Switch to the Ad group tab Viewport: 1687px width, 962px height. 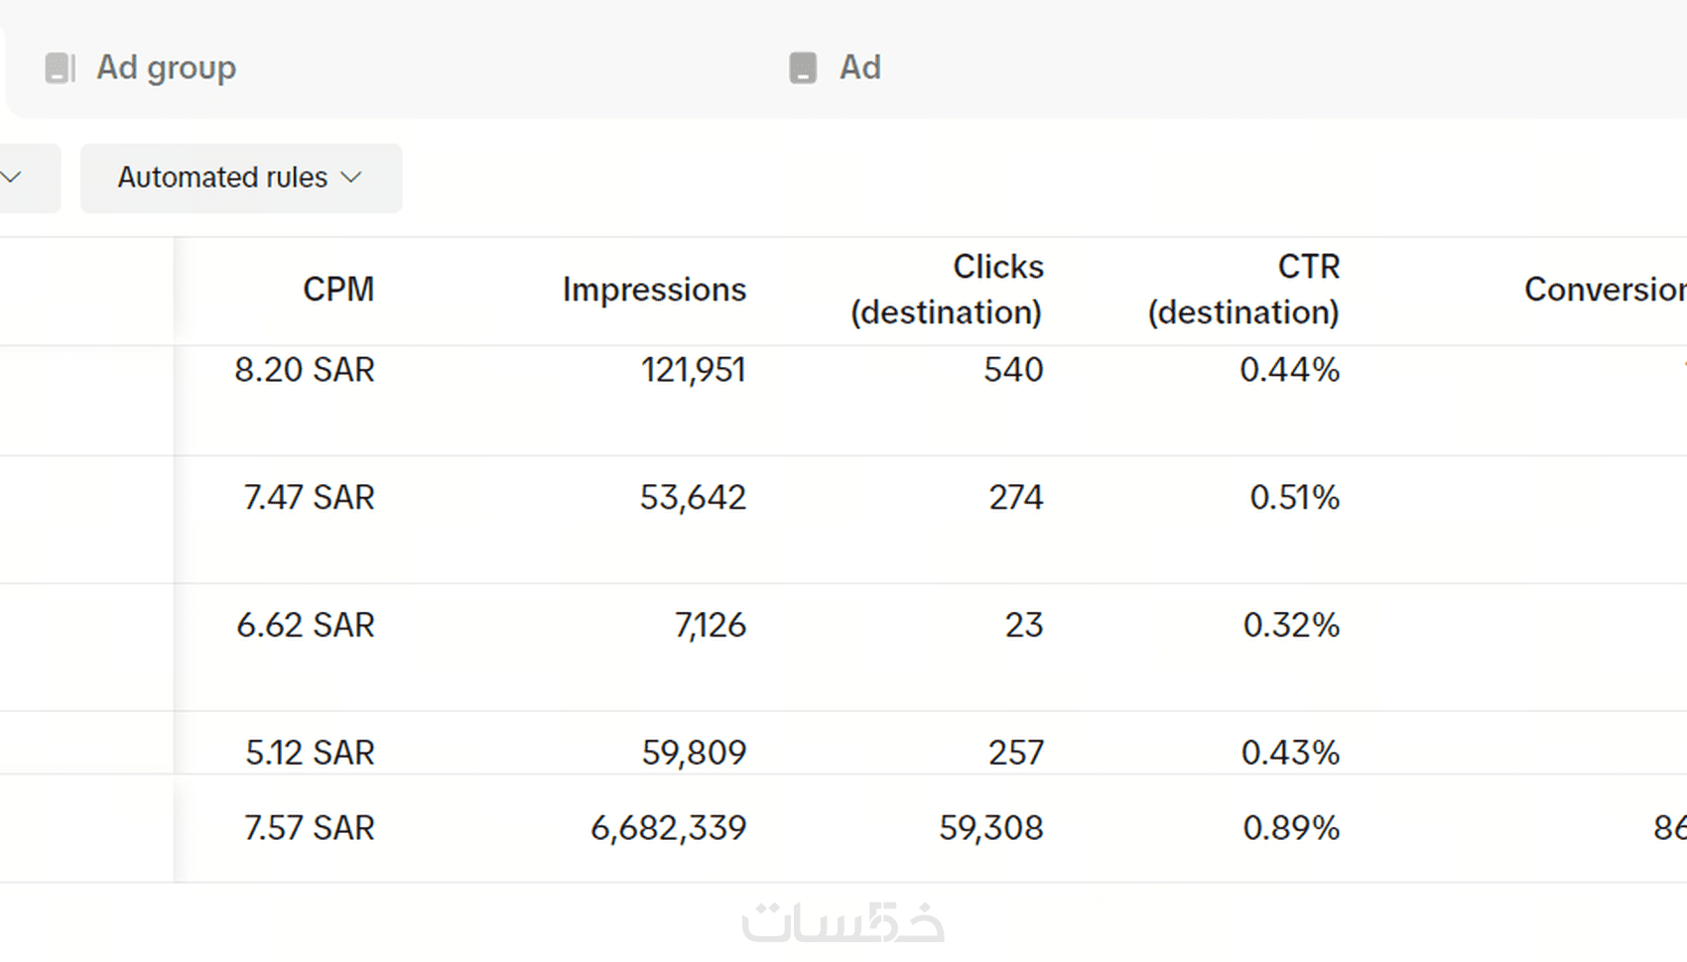point(166,68)
